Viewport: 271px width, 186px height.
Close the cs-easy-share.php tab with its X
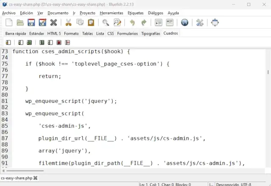click(36, 178)
